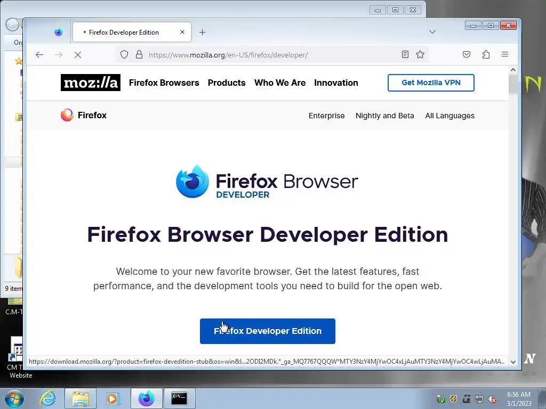The image size is (546, 409).
Task: Open the All Languages link
Action: 450,116
